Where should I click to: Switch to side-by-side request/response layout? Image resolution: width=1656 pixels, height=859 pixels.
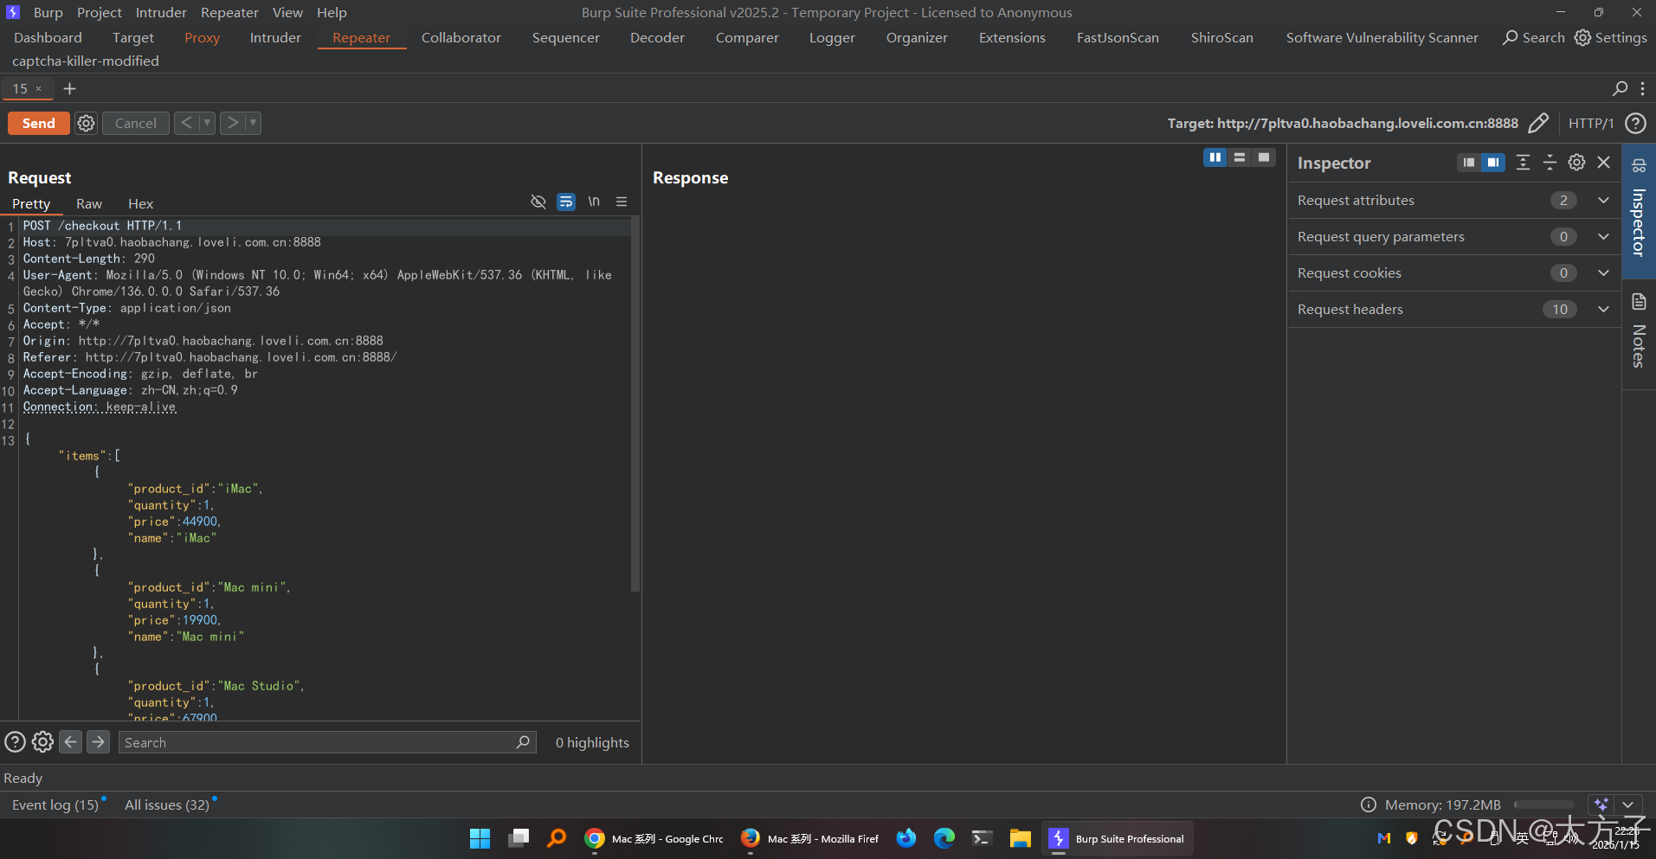click(x=1215, y=157)
